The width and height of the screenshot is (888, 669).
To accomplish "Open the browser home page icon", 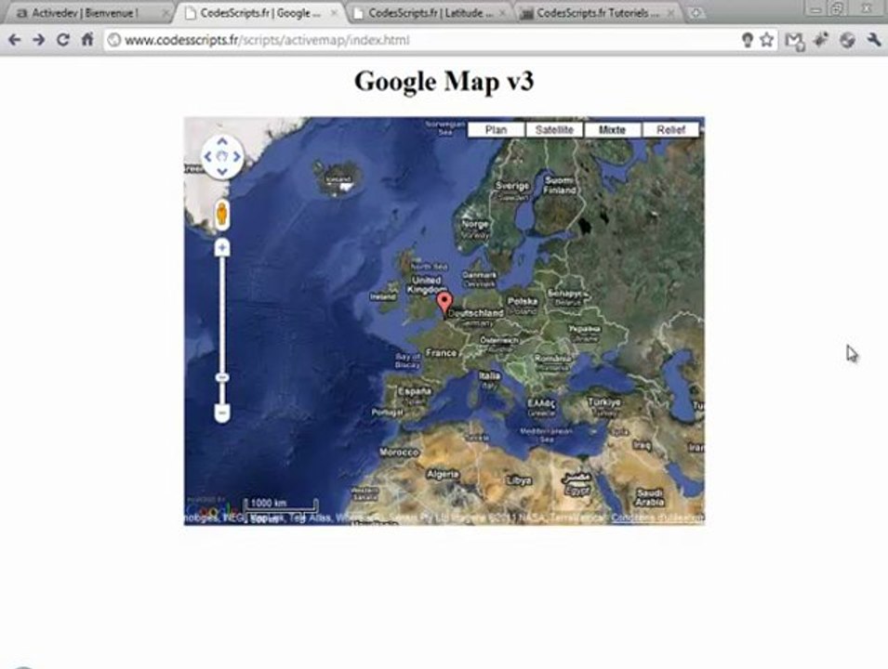I will (x=87, y=40).
